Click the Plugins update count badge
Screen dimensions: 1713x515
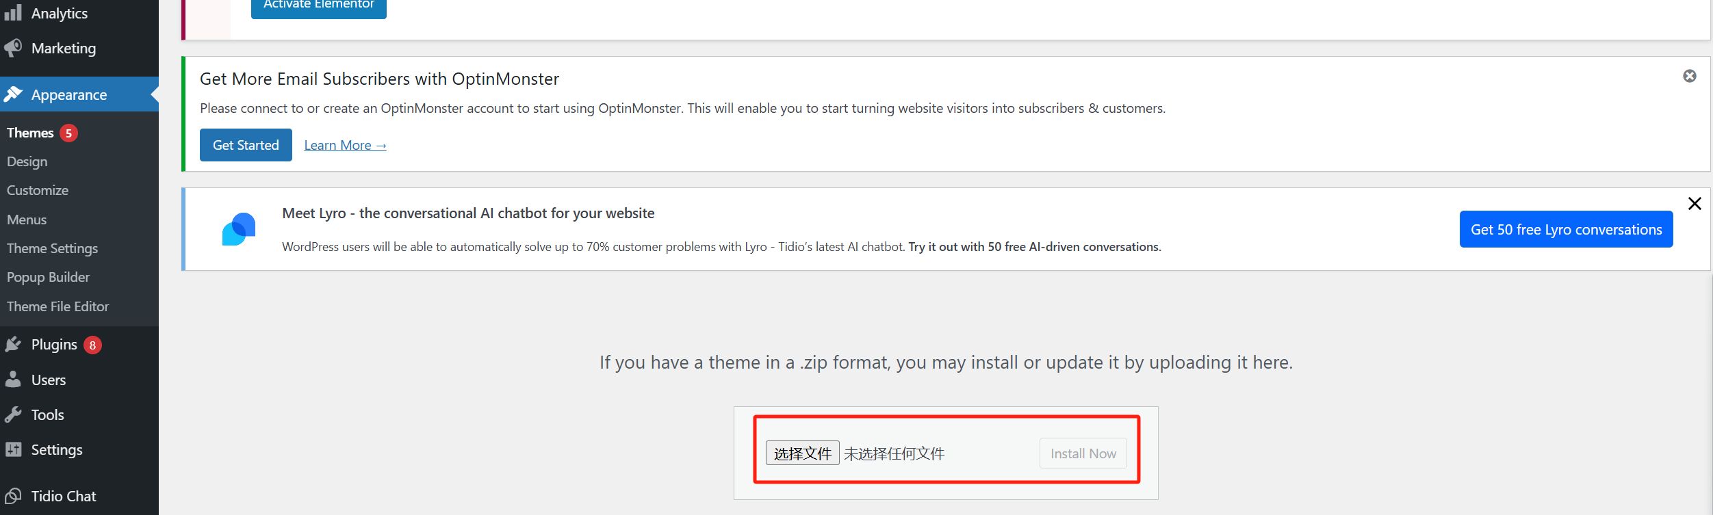[x=92, y=345]
